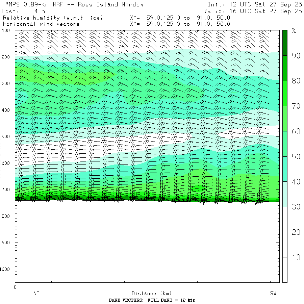Screen dimensions: 304x304
Task: Select the colorbar segment between 60 and 70
Action: pos(285,119)
